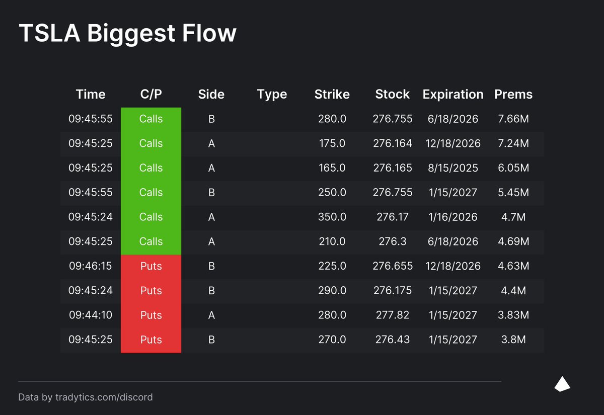Click expiration 6/18/2026 in the 4.69M row
This screenshot has height=415, width=604.
(x=453, y=242)
